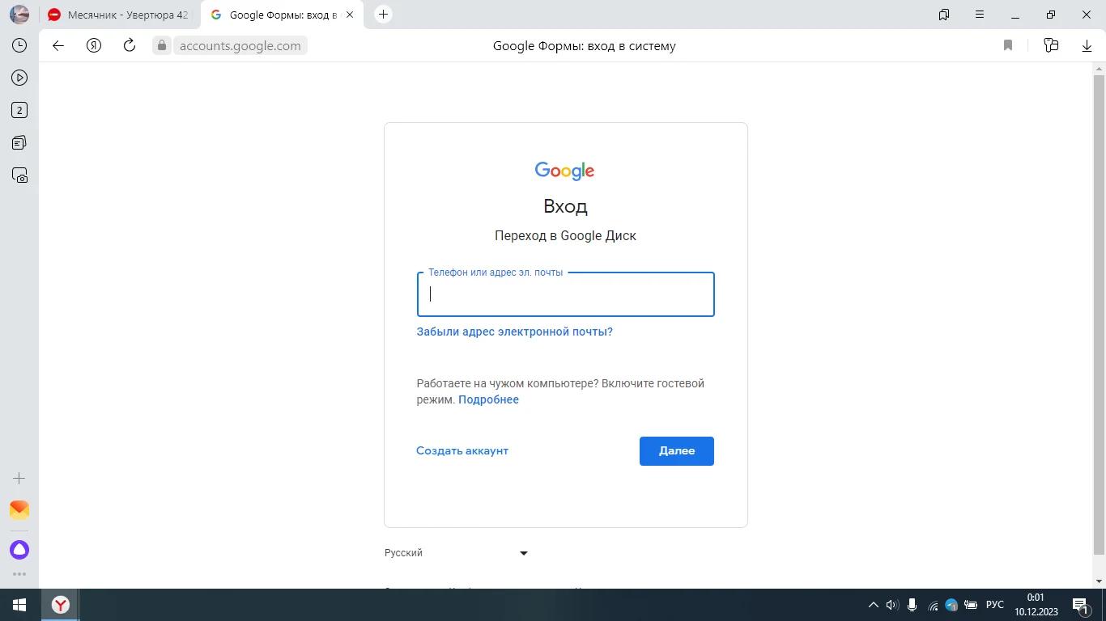Open the History clock icon in sidebar
1106x621 pixels.
[19, 46]
